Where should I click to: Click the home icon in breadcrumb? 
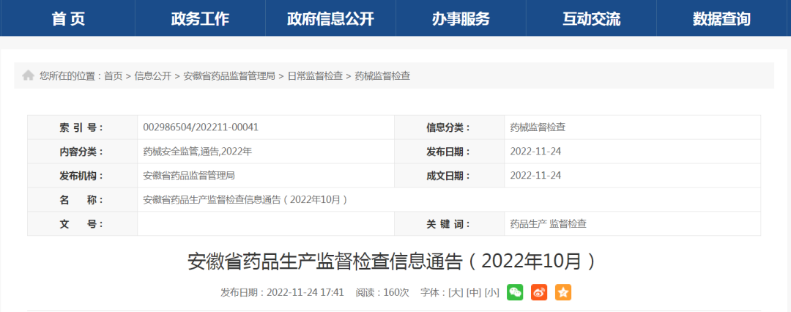point(29,76)
